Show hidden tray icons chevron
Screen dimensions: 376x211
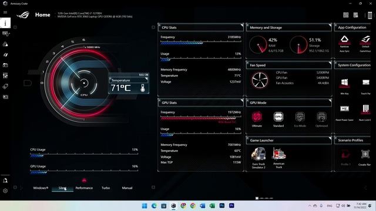[x=310, y=206]
